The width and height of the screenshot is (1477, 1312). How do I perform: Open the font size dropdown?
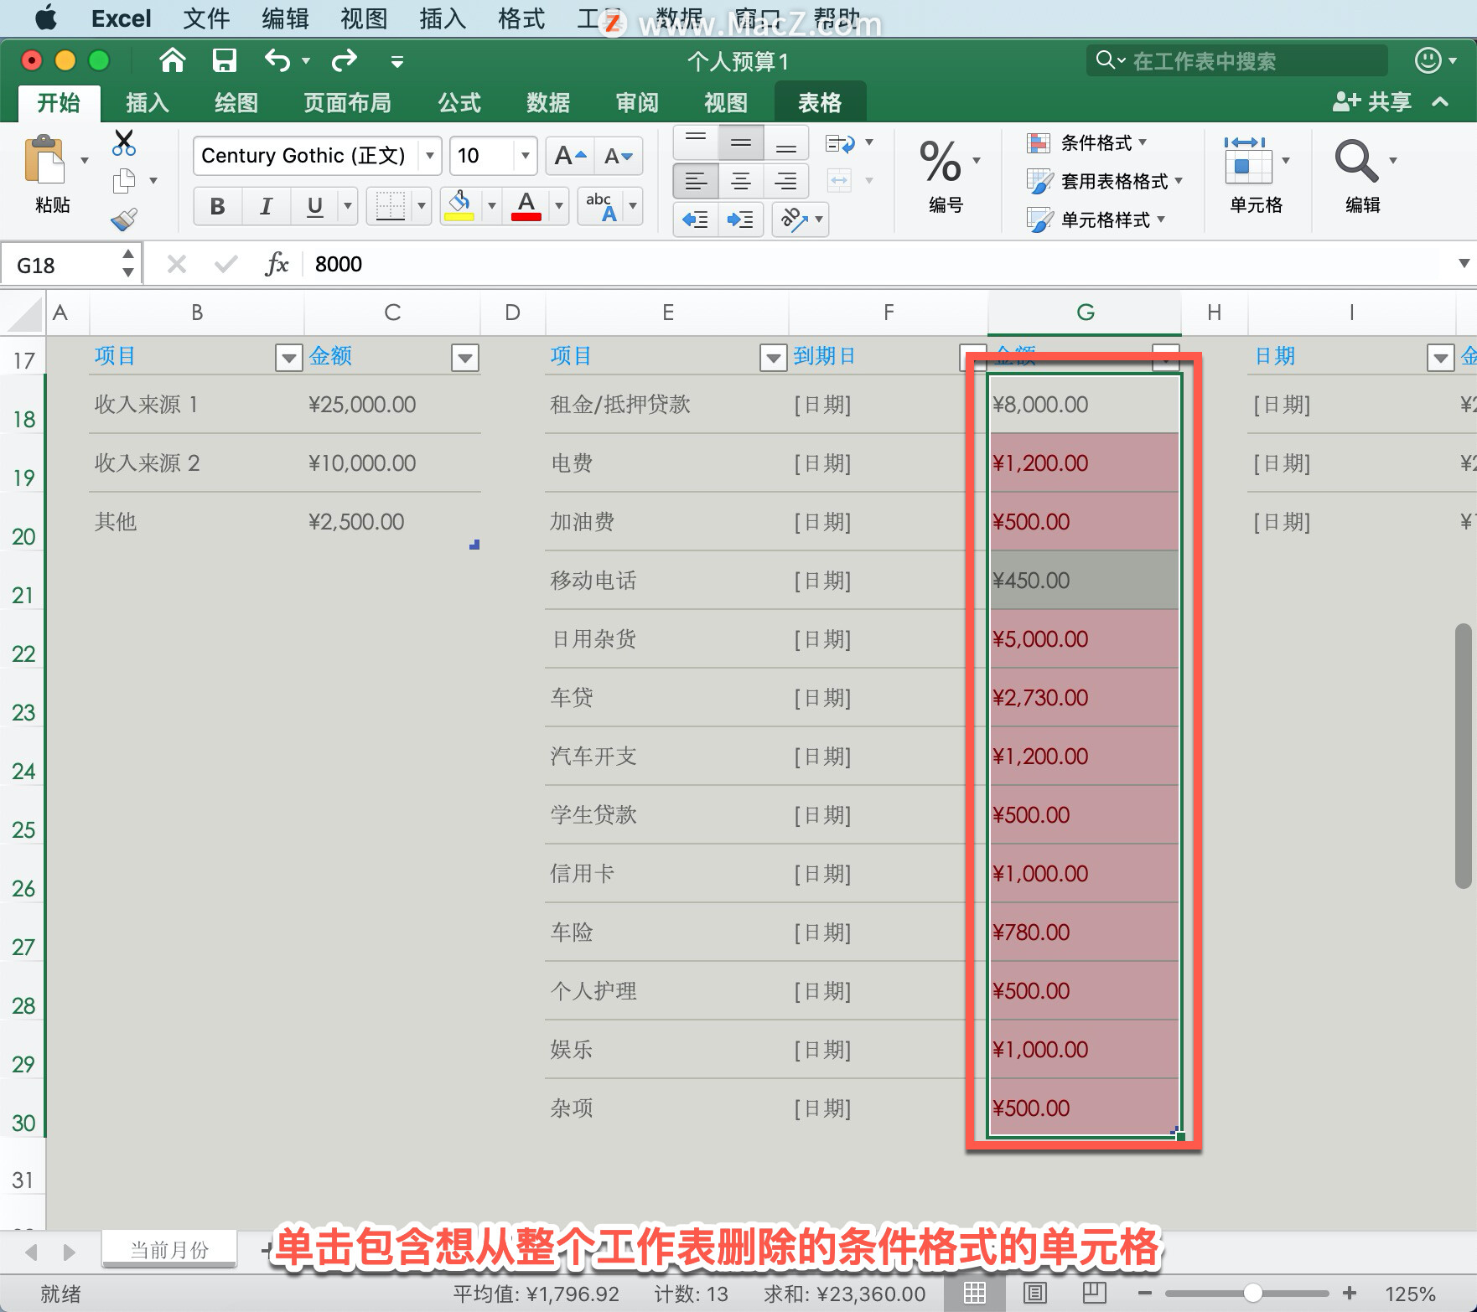point(525,156)
